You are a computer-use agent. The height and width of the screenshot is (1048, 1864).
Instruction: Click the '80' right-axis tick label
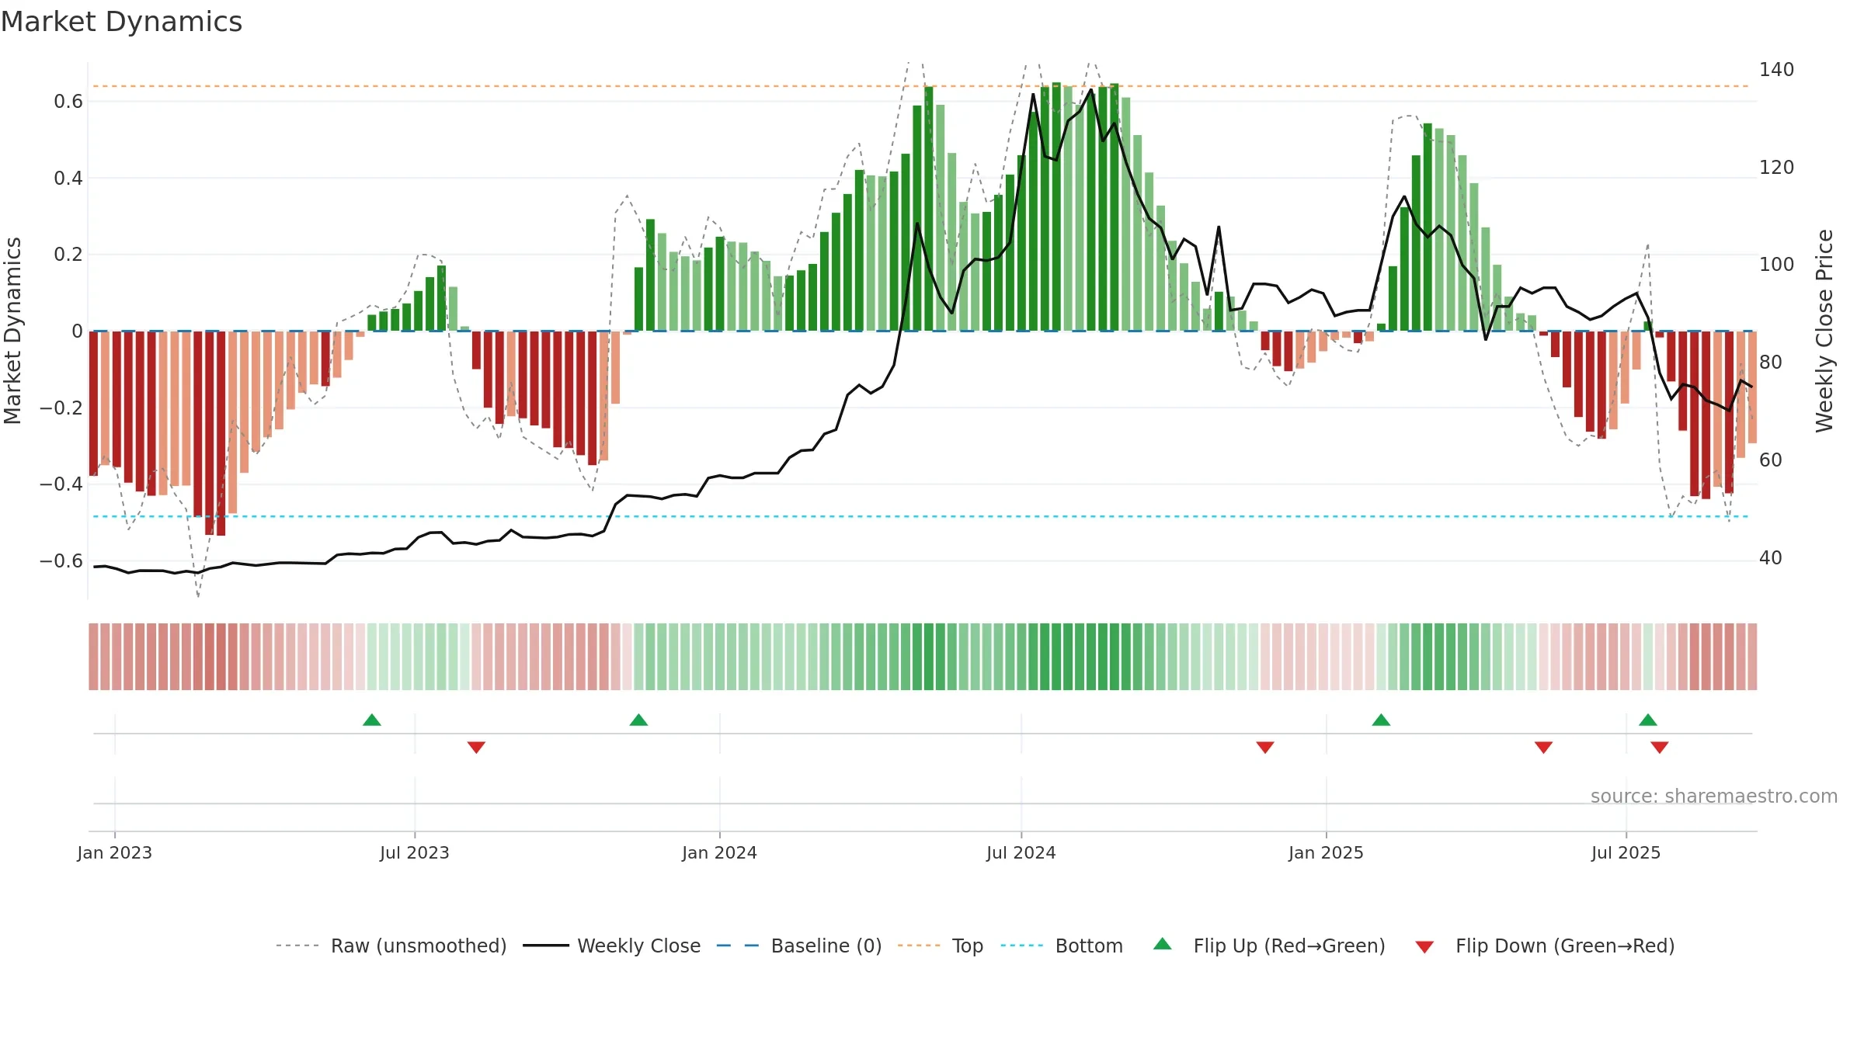[1771, 363]
